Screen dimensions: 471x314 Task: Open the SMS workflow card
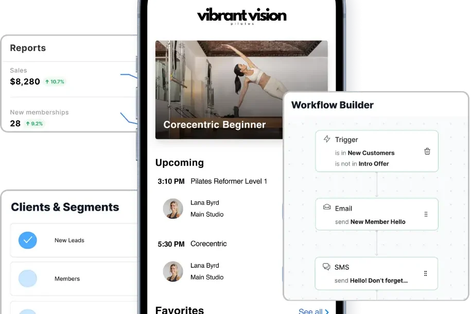(x=376, y=273)
